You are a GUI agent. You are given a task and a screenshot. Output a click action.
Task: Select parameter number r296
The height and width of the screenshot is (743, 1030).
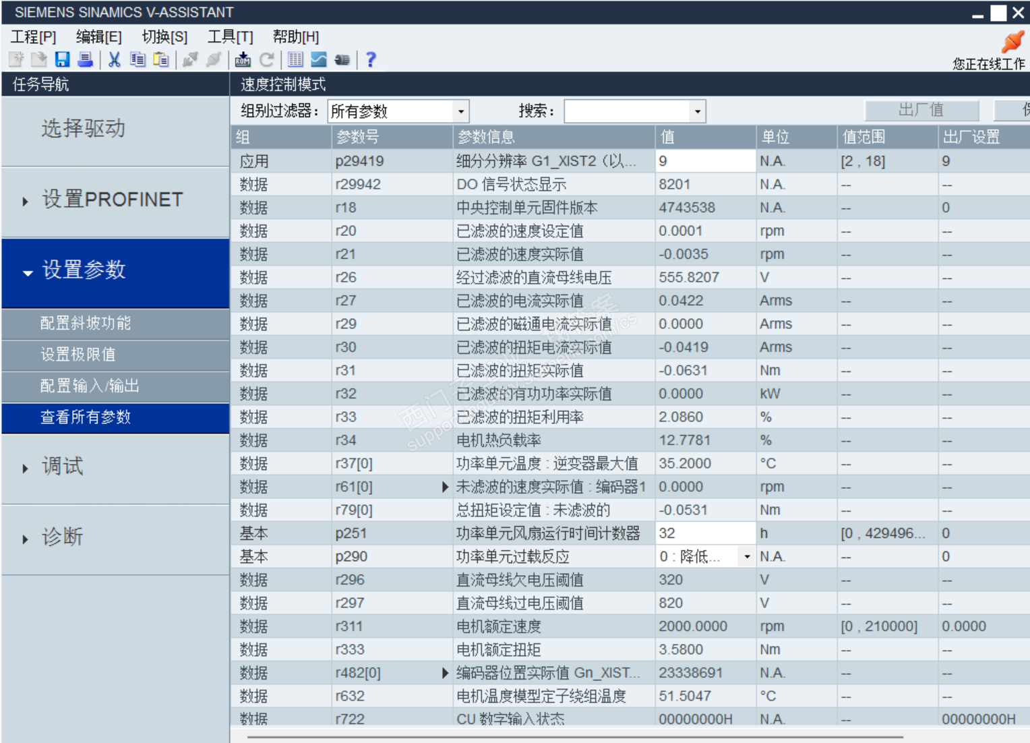click(350, 580)
